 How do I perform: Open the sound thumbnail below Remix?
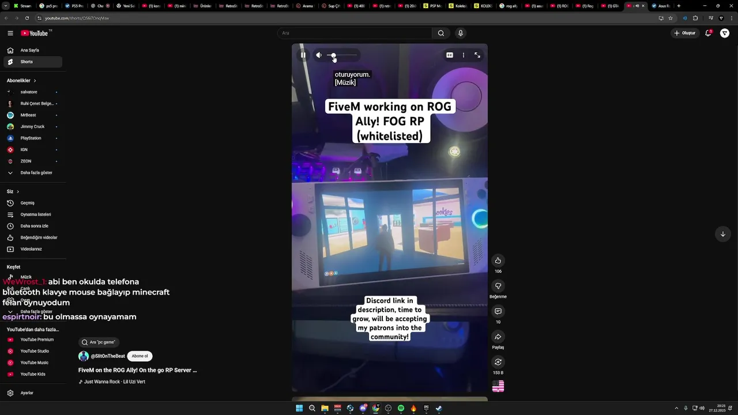pos(498,387)
